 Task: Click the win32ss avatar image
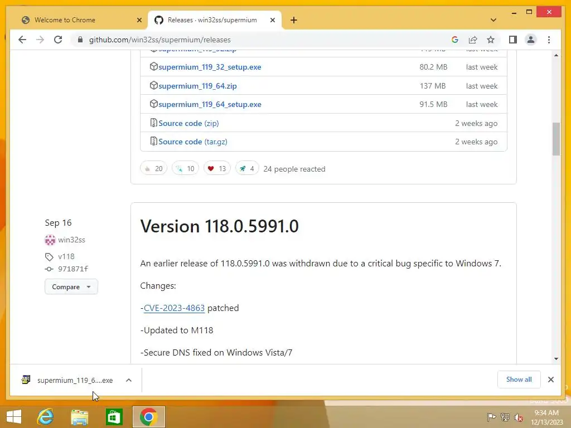(50, 240)
